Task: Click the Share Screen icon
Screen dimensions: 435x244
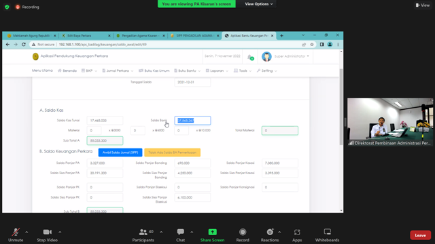Action: pyautogui.click(x=213, y=232)
